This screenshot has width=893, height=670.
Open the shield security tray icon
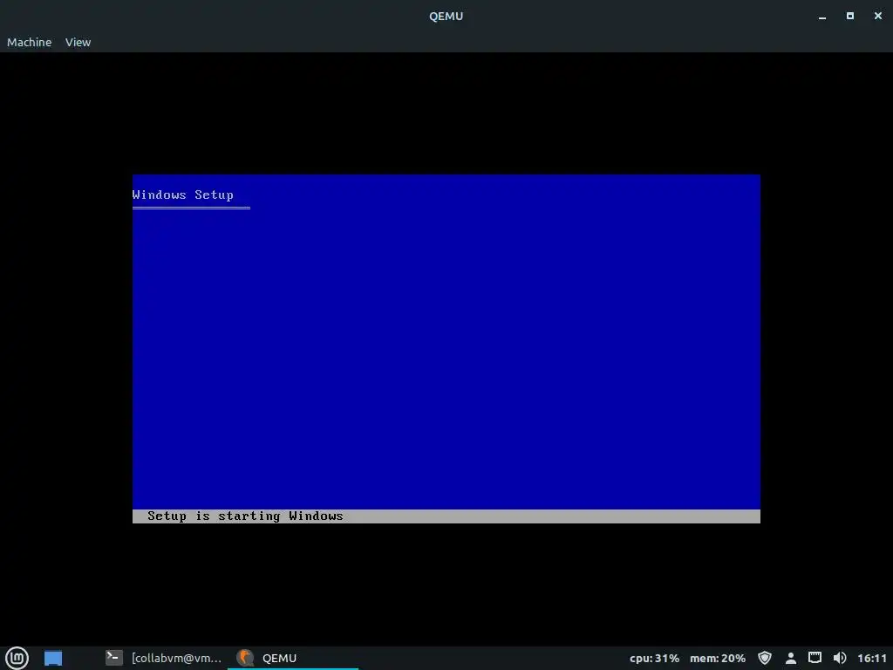765,658
